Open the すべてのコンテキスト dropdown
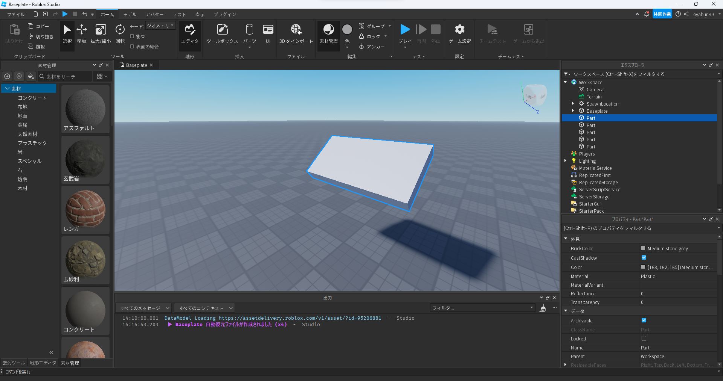723x381 pixels. pos(204,308)
